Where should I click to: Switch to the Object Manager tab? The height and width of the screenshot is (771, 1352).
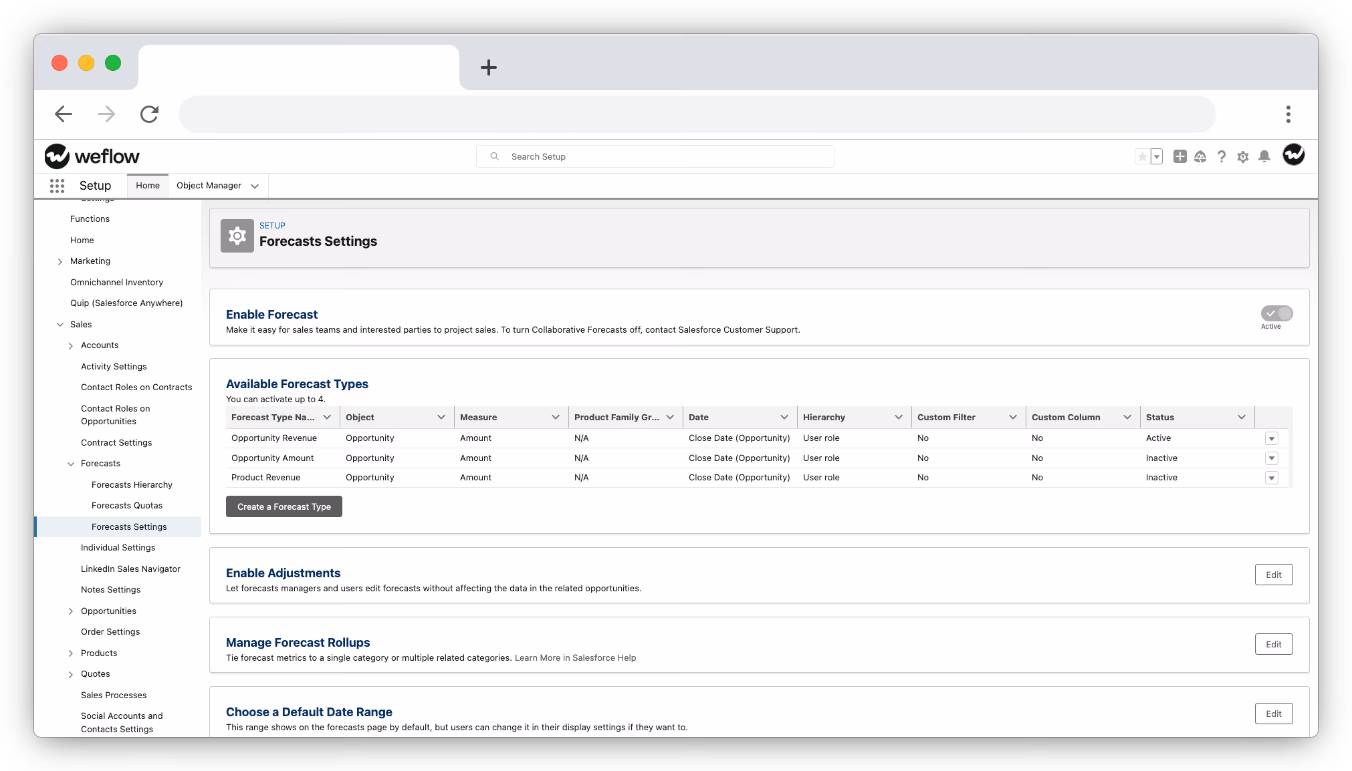(x=209, y=185)
